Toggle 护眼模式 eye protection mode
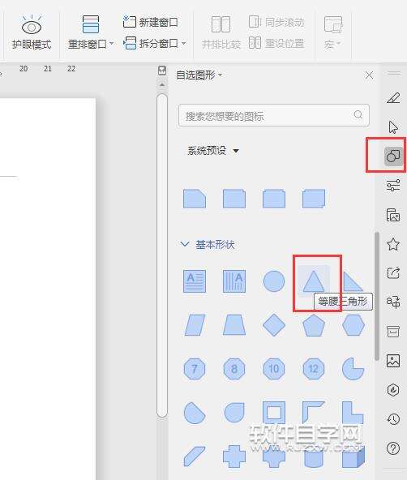This screenshot has height=480, width=407. (31, 32)
